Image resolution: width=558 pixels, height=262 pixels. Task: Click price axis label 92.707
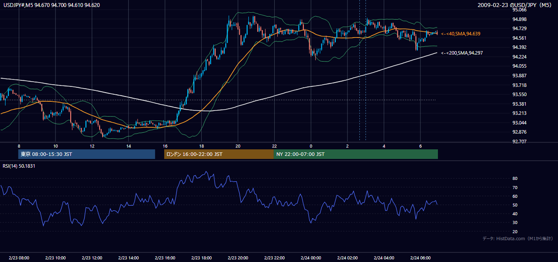coord(520,141)
